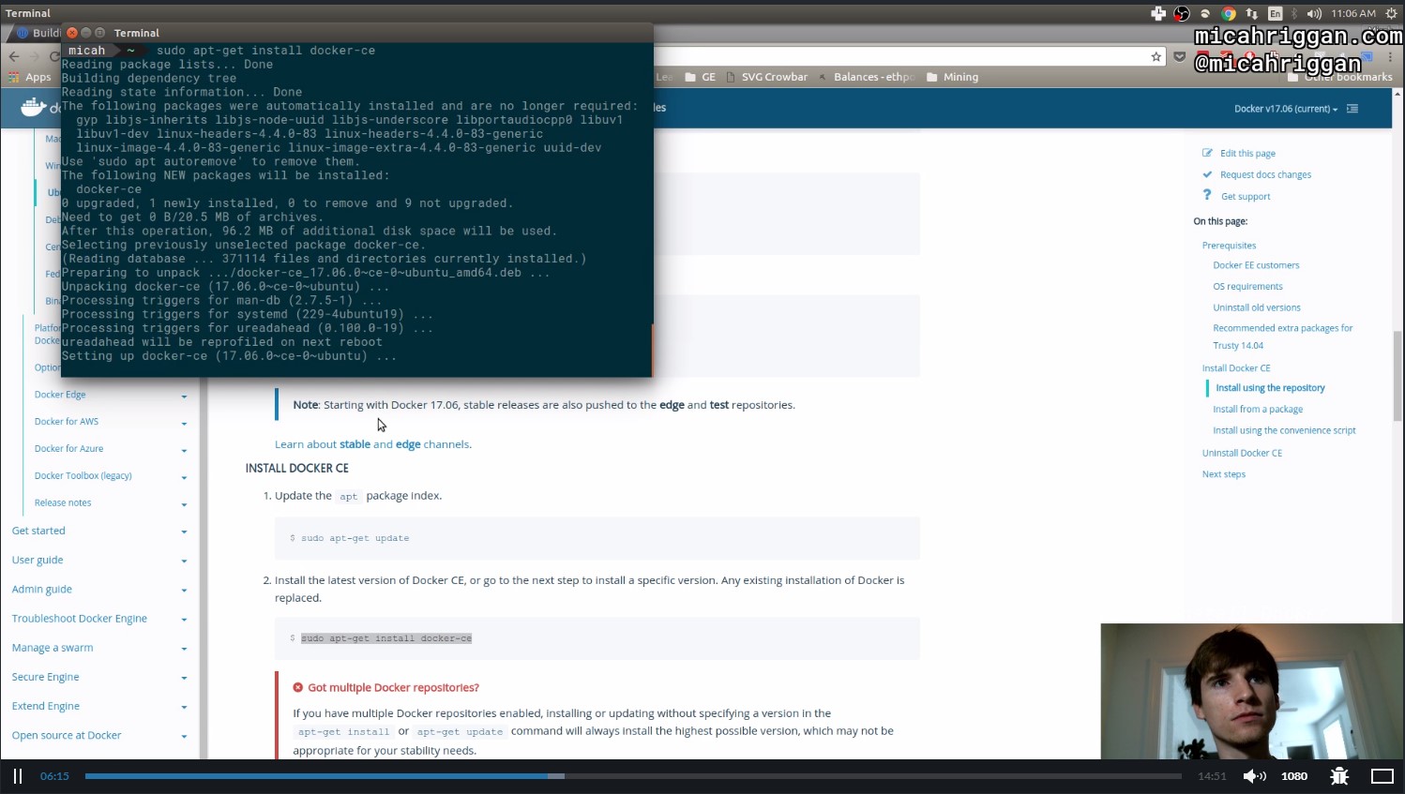
Task: Mute the video player volume
Action: coord(1254,775)
